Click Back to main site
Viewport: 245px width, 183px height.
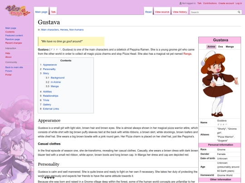coord(14,67)
